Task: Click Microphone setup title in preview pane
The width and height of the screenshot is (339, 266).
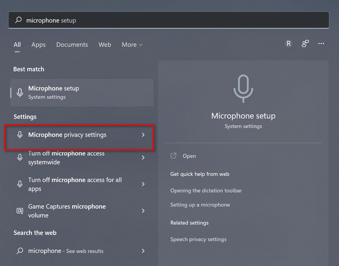Action: [x=243, y=116]
